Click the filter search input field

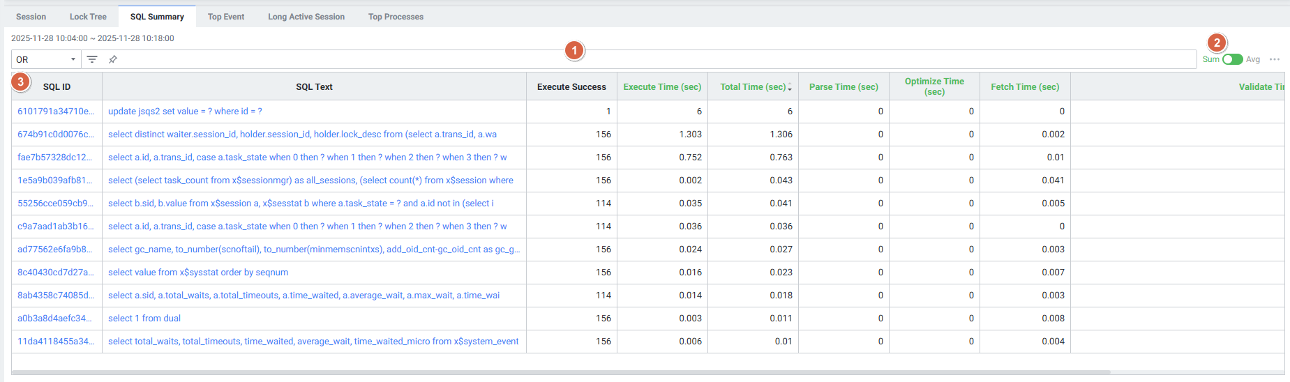coord(628,59)
